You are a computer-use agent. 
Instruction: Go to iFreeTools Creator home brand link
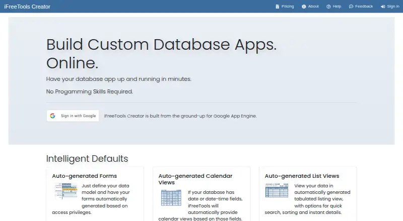pos(27,7)
